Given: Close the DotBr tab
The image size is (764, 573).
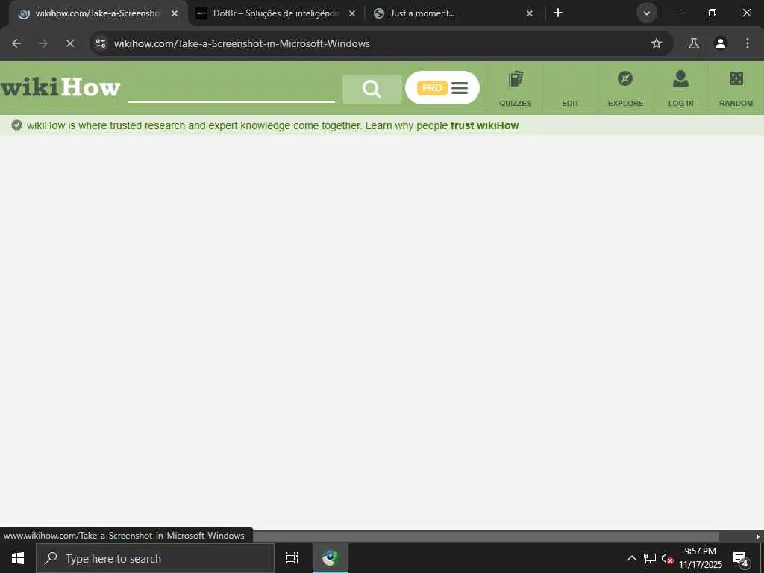Looking at the screenshot, I should tap(352, 13).
